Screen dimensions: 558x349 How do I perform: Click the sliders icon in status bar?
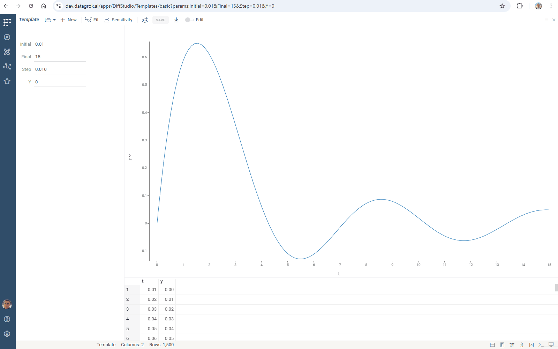click(512, 345)
